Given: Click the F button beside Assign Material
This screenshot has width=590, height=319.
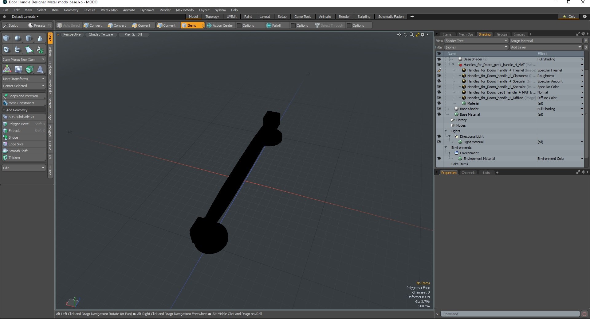Looking at the screenshot, I should point(586,41).
